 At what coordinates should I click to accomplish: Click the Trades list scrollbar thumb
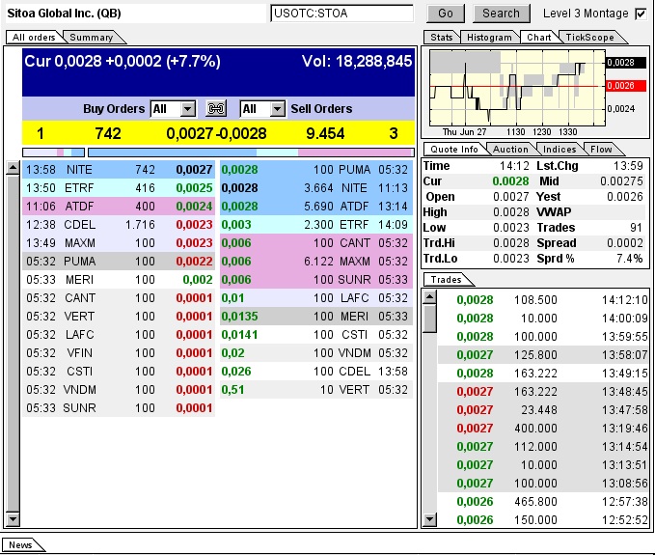tap(429, 319)
